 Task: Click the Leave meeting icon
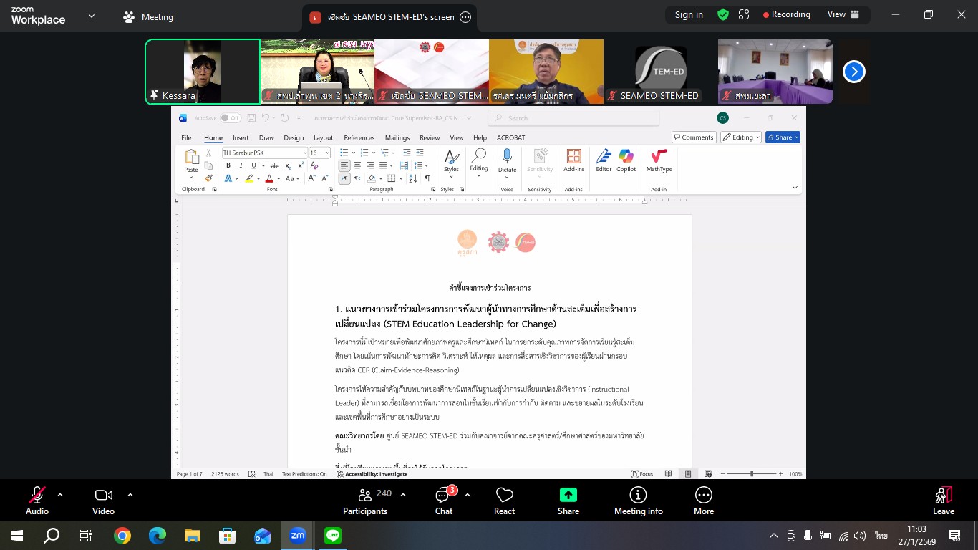[x=943, y=496]
